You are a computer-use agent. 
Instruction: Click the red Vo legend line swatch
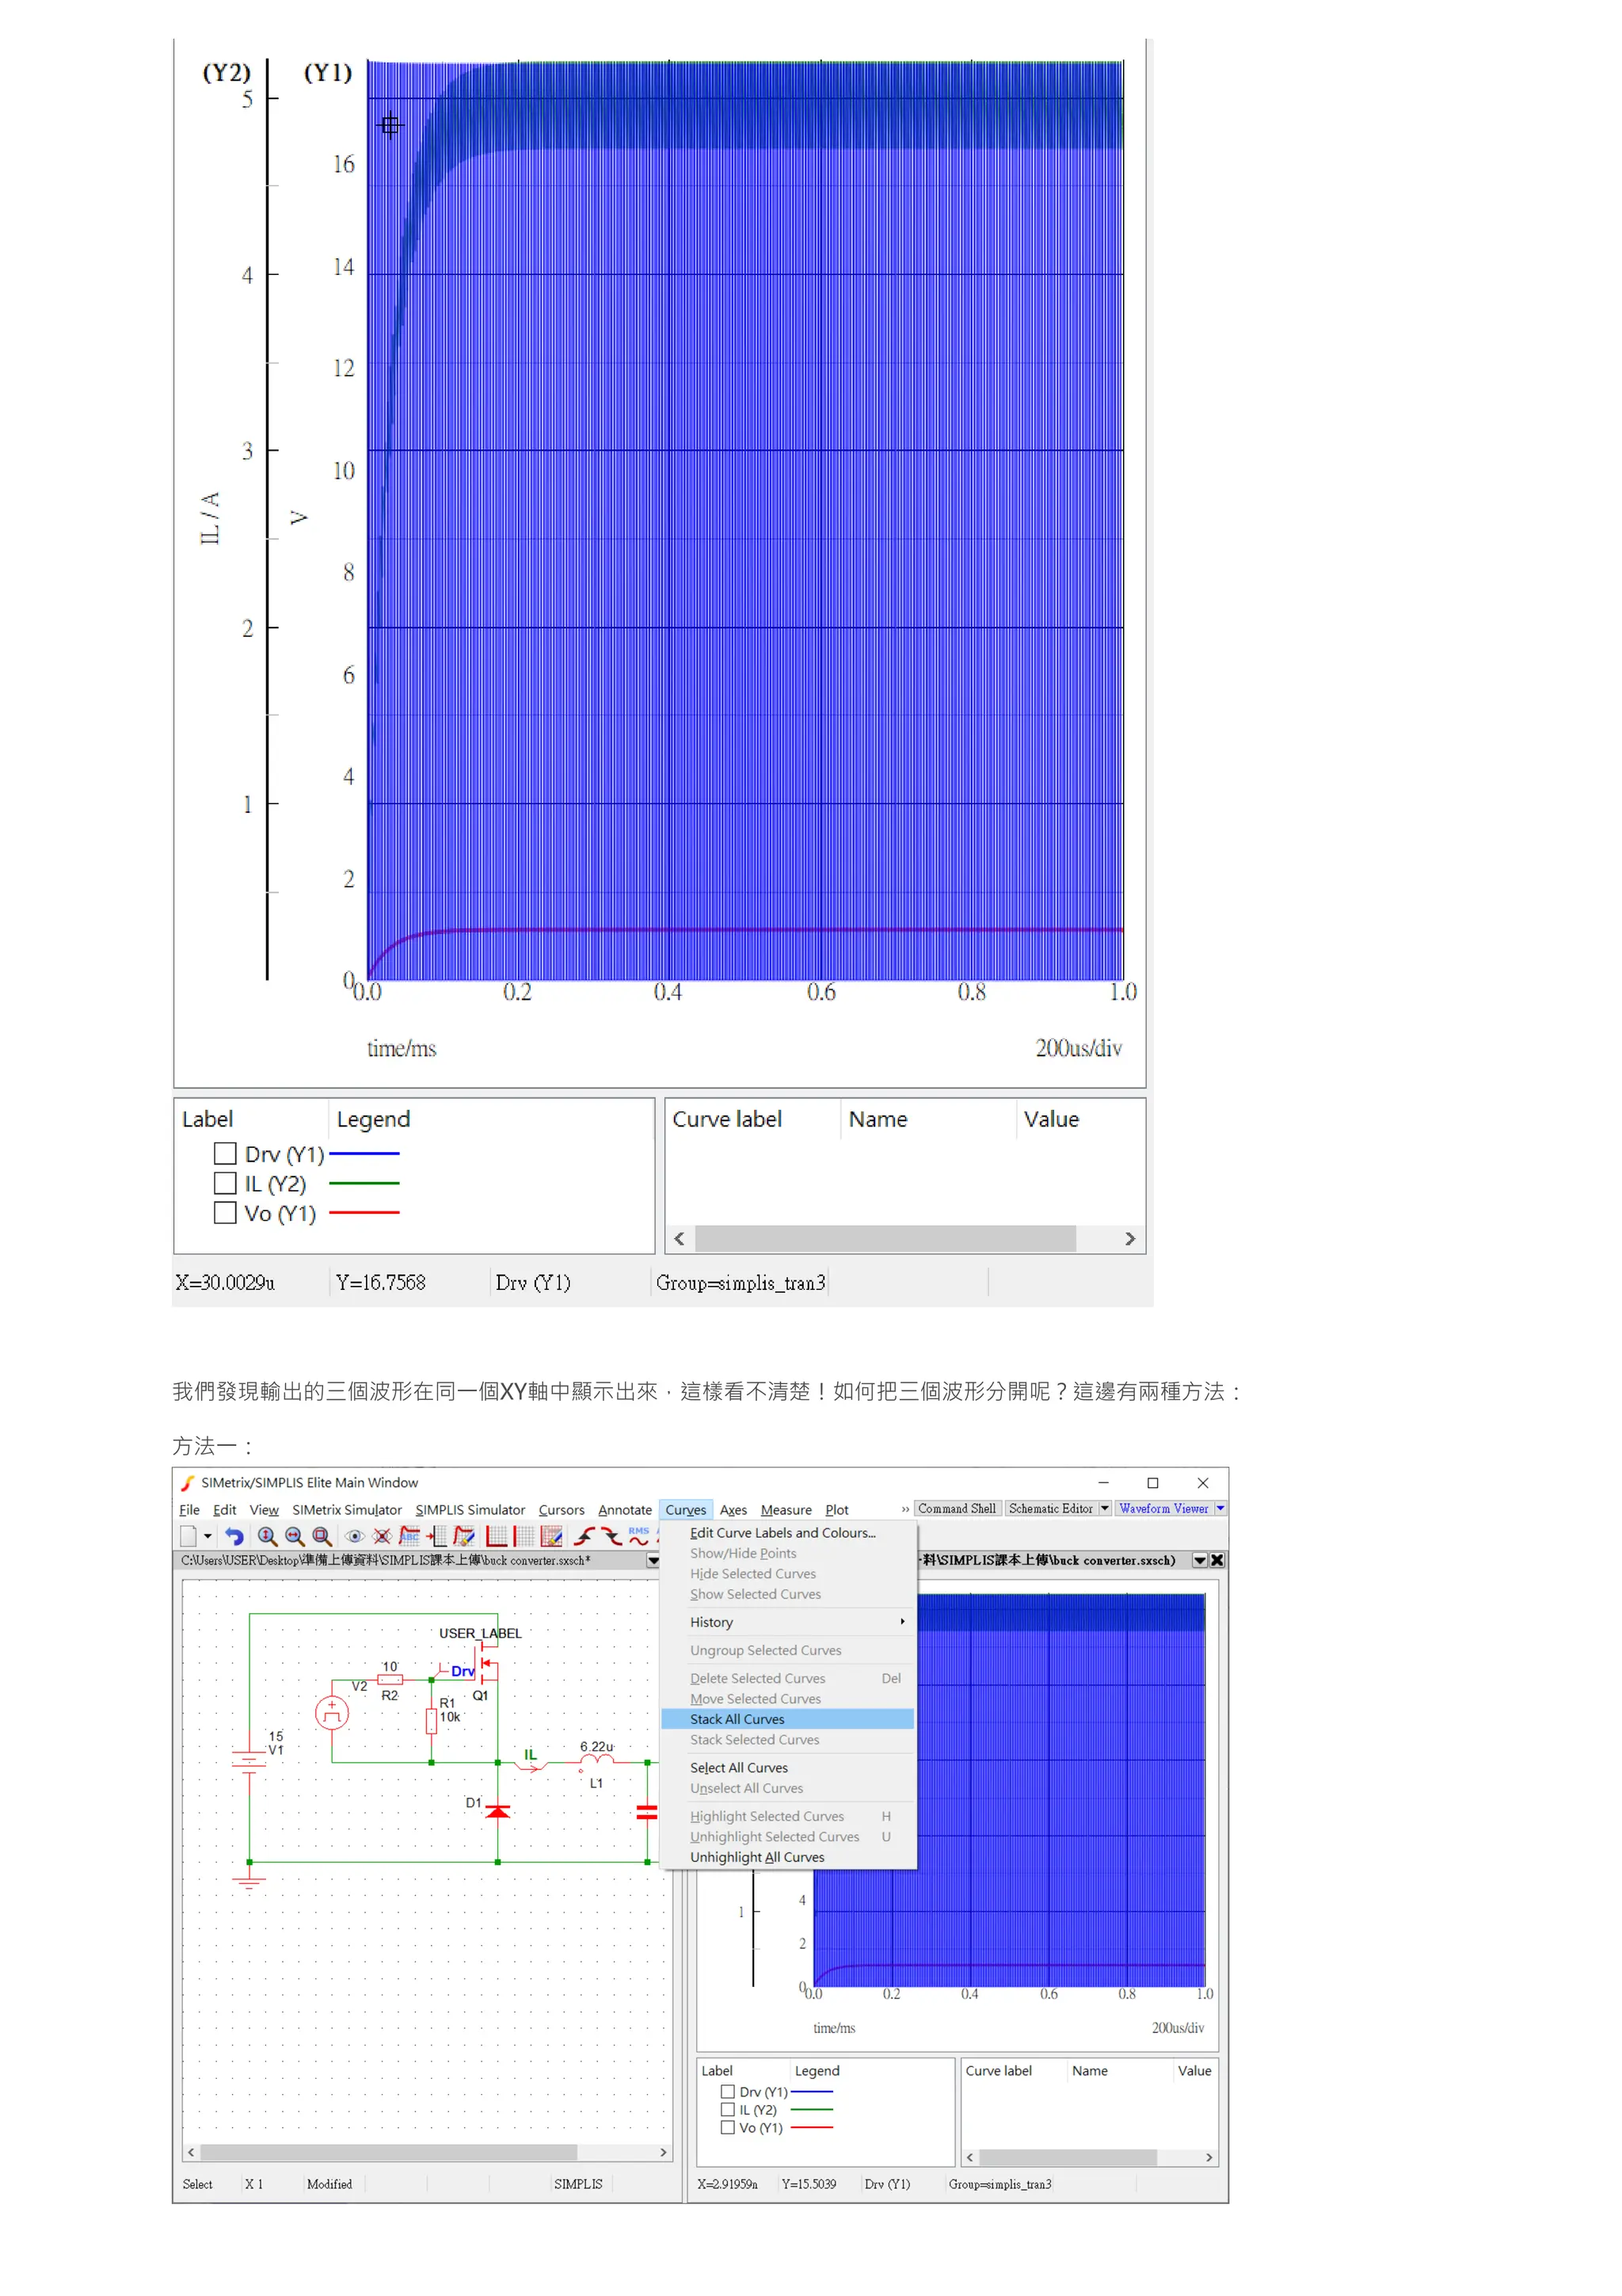(364, 1212)
